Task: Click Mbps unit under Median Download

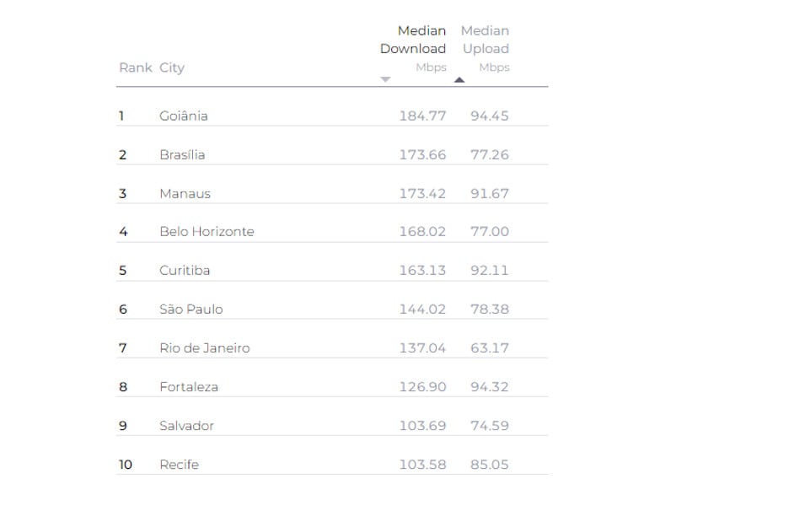Action: pos(432,67)
